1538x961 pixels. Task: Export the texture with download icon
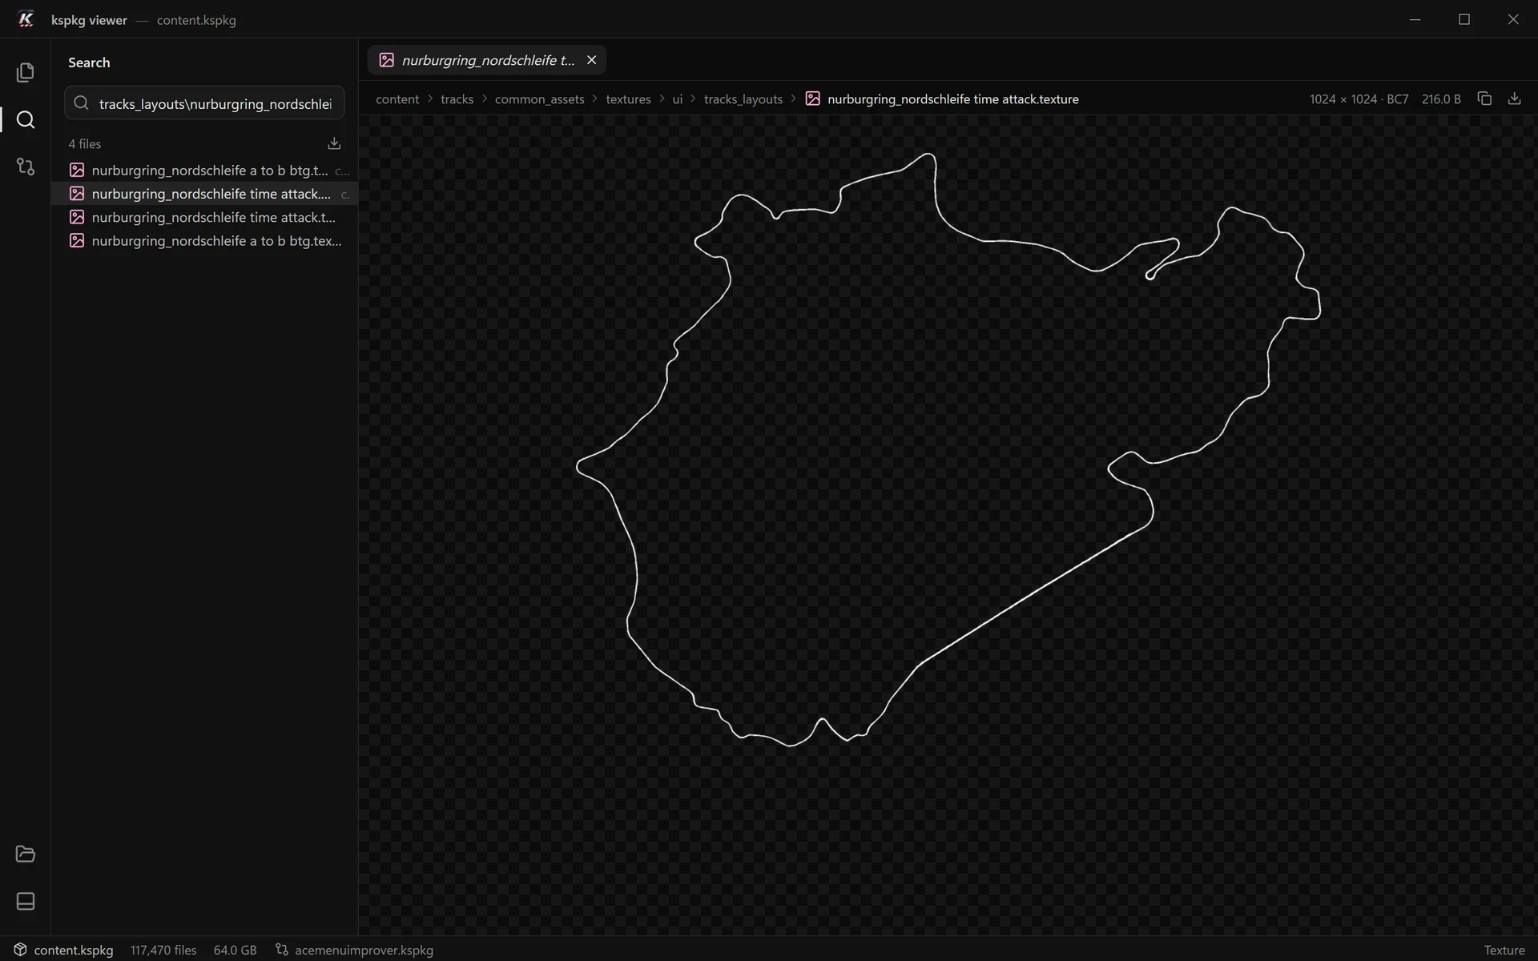[x=1514, y=99]
